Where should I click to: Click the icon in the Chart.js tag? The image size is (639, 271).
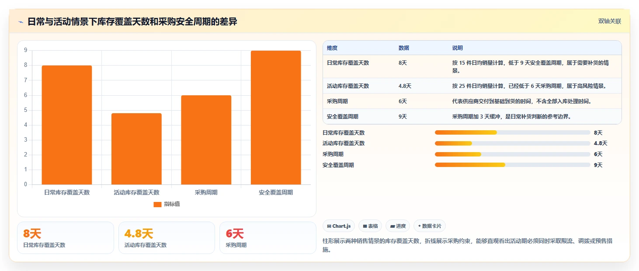click(x=329, y=226)
